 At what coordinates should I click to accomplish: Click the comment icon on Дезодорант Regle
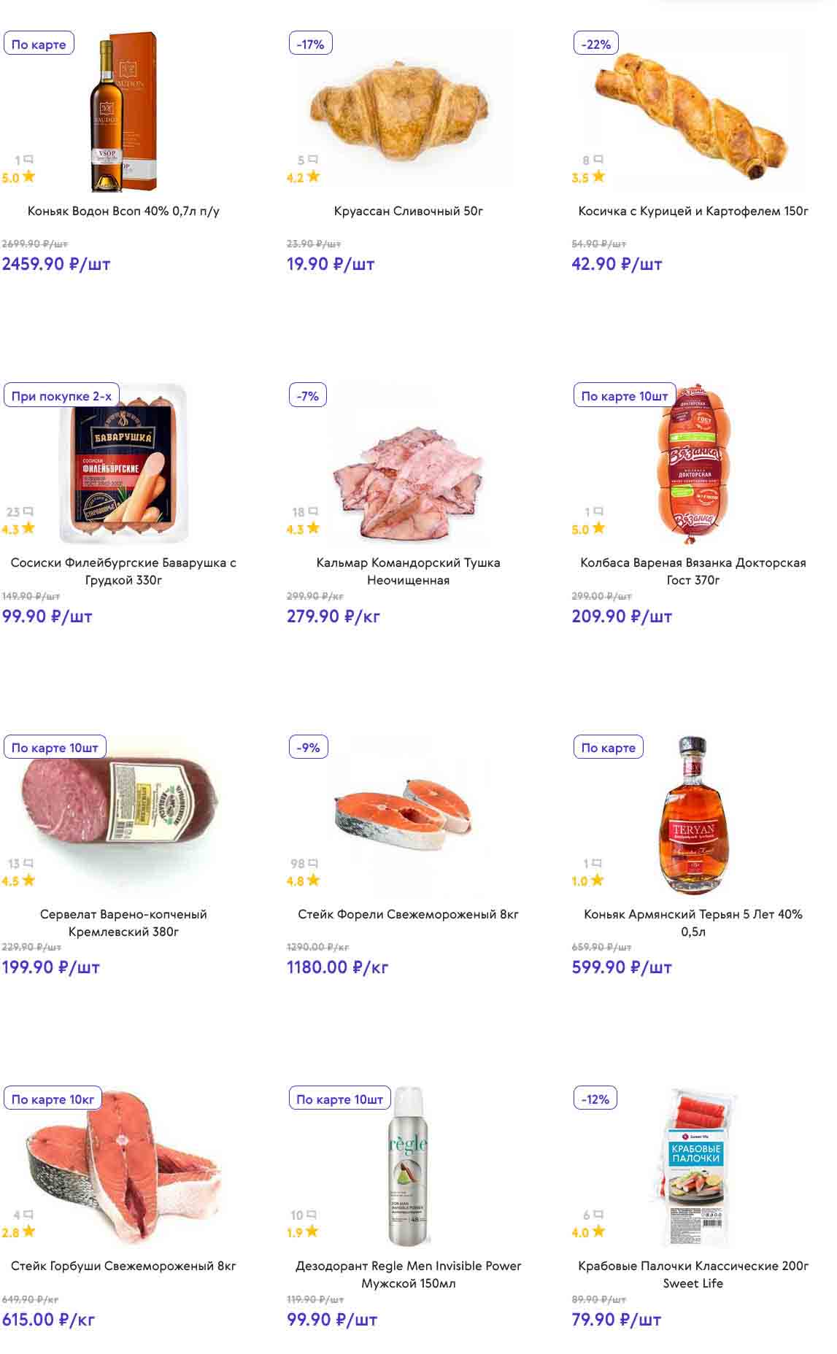point(312,1215)
